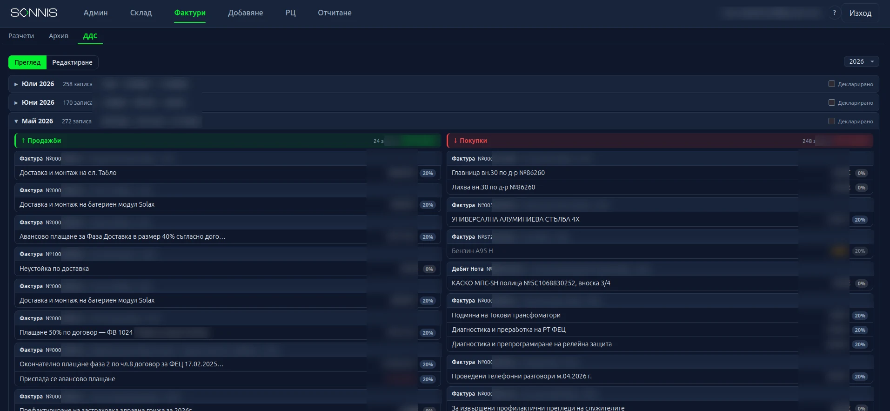890x411 pixels.
Task: Select 'УНИВЕРСАЛНА АЛУМИНИЕВА СТЪЛБА 4Х' row
Action: click(x=660, y=219)
